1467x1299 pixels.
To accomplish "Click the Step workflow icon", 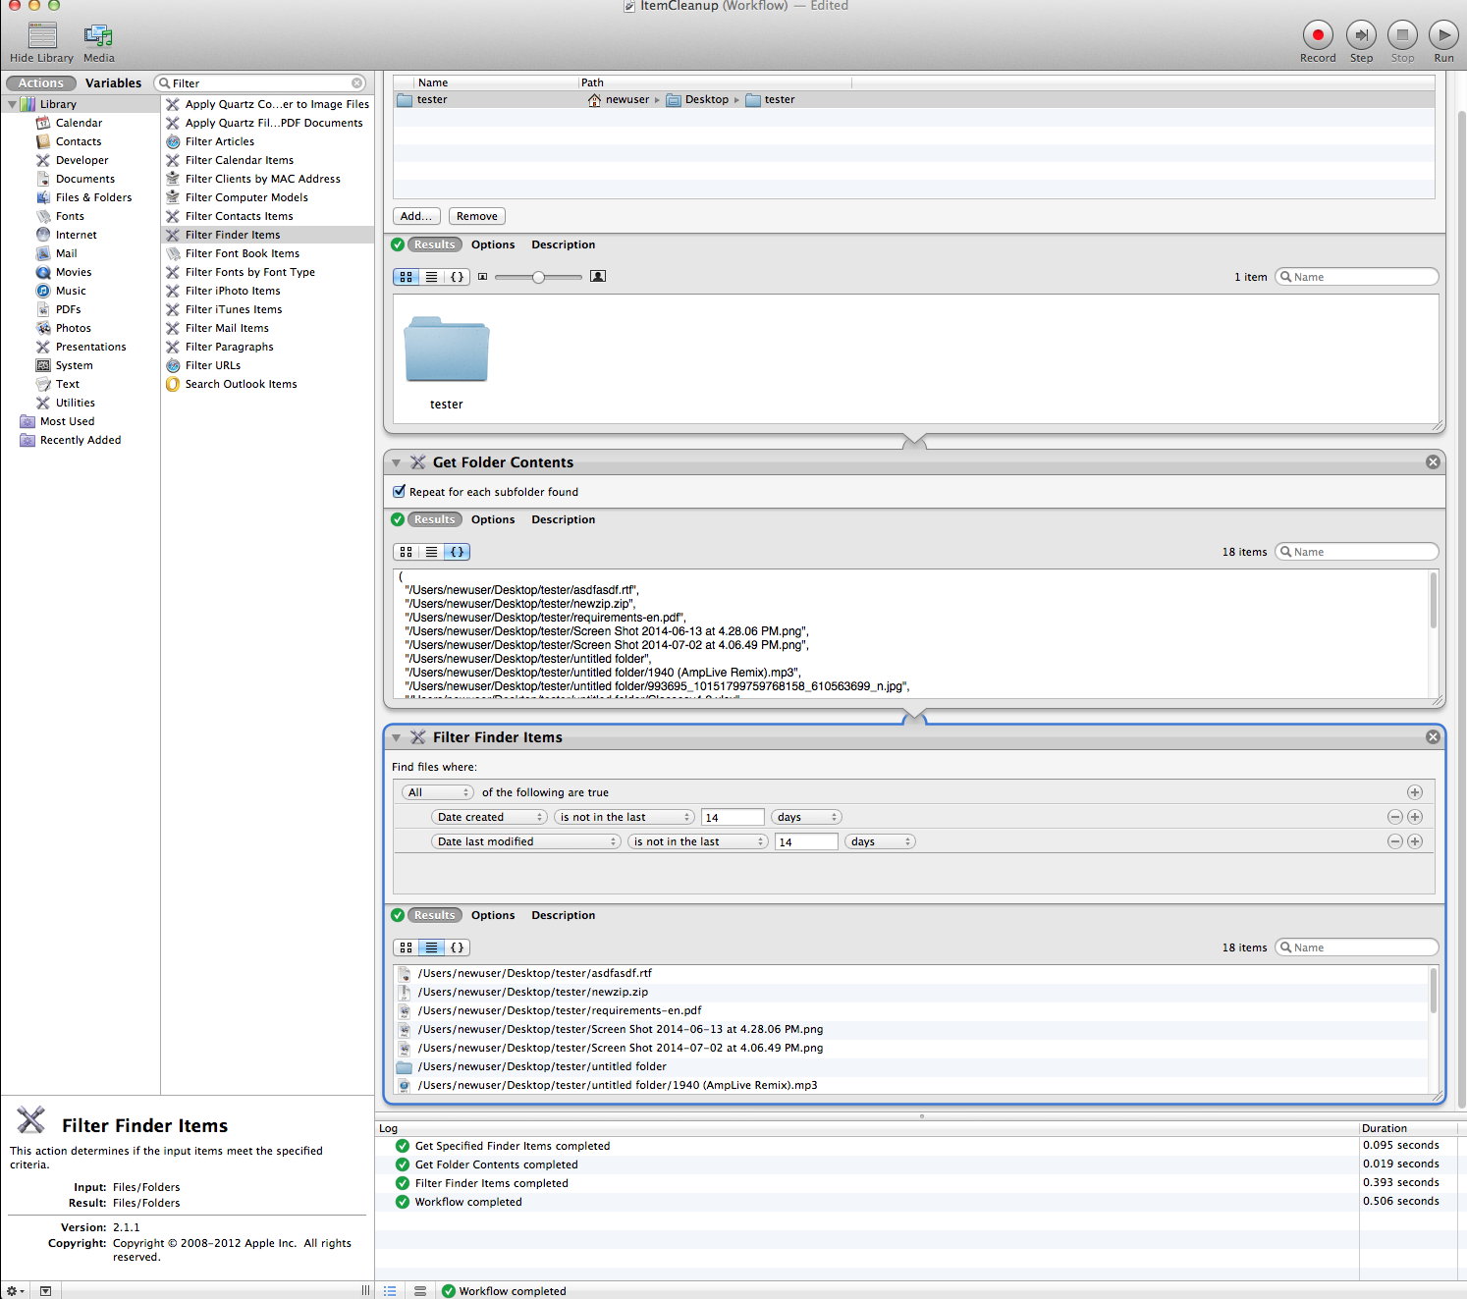I will pos(1361,35).
